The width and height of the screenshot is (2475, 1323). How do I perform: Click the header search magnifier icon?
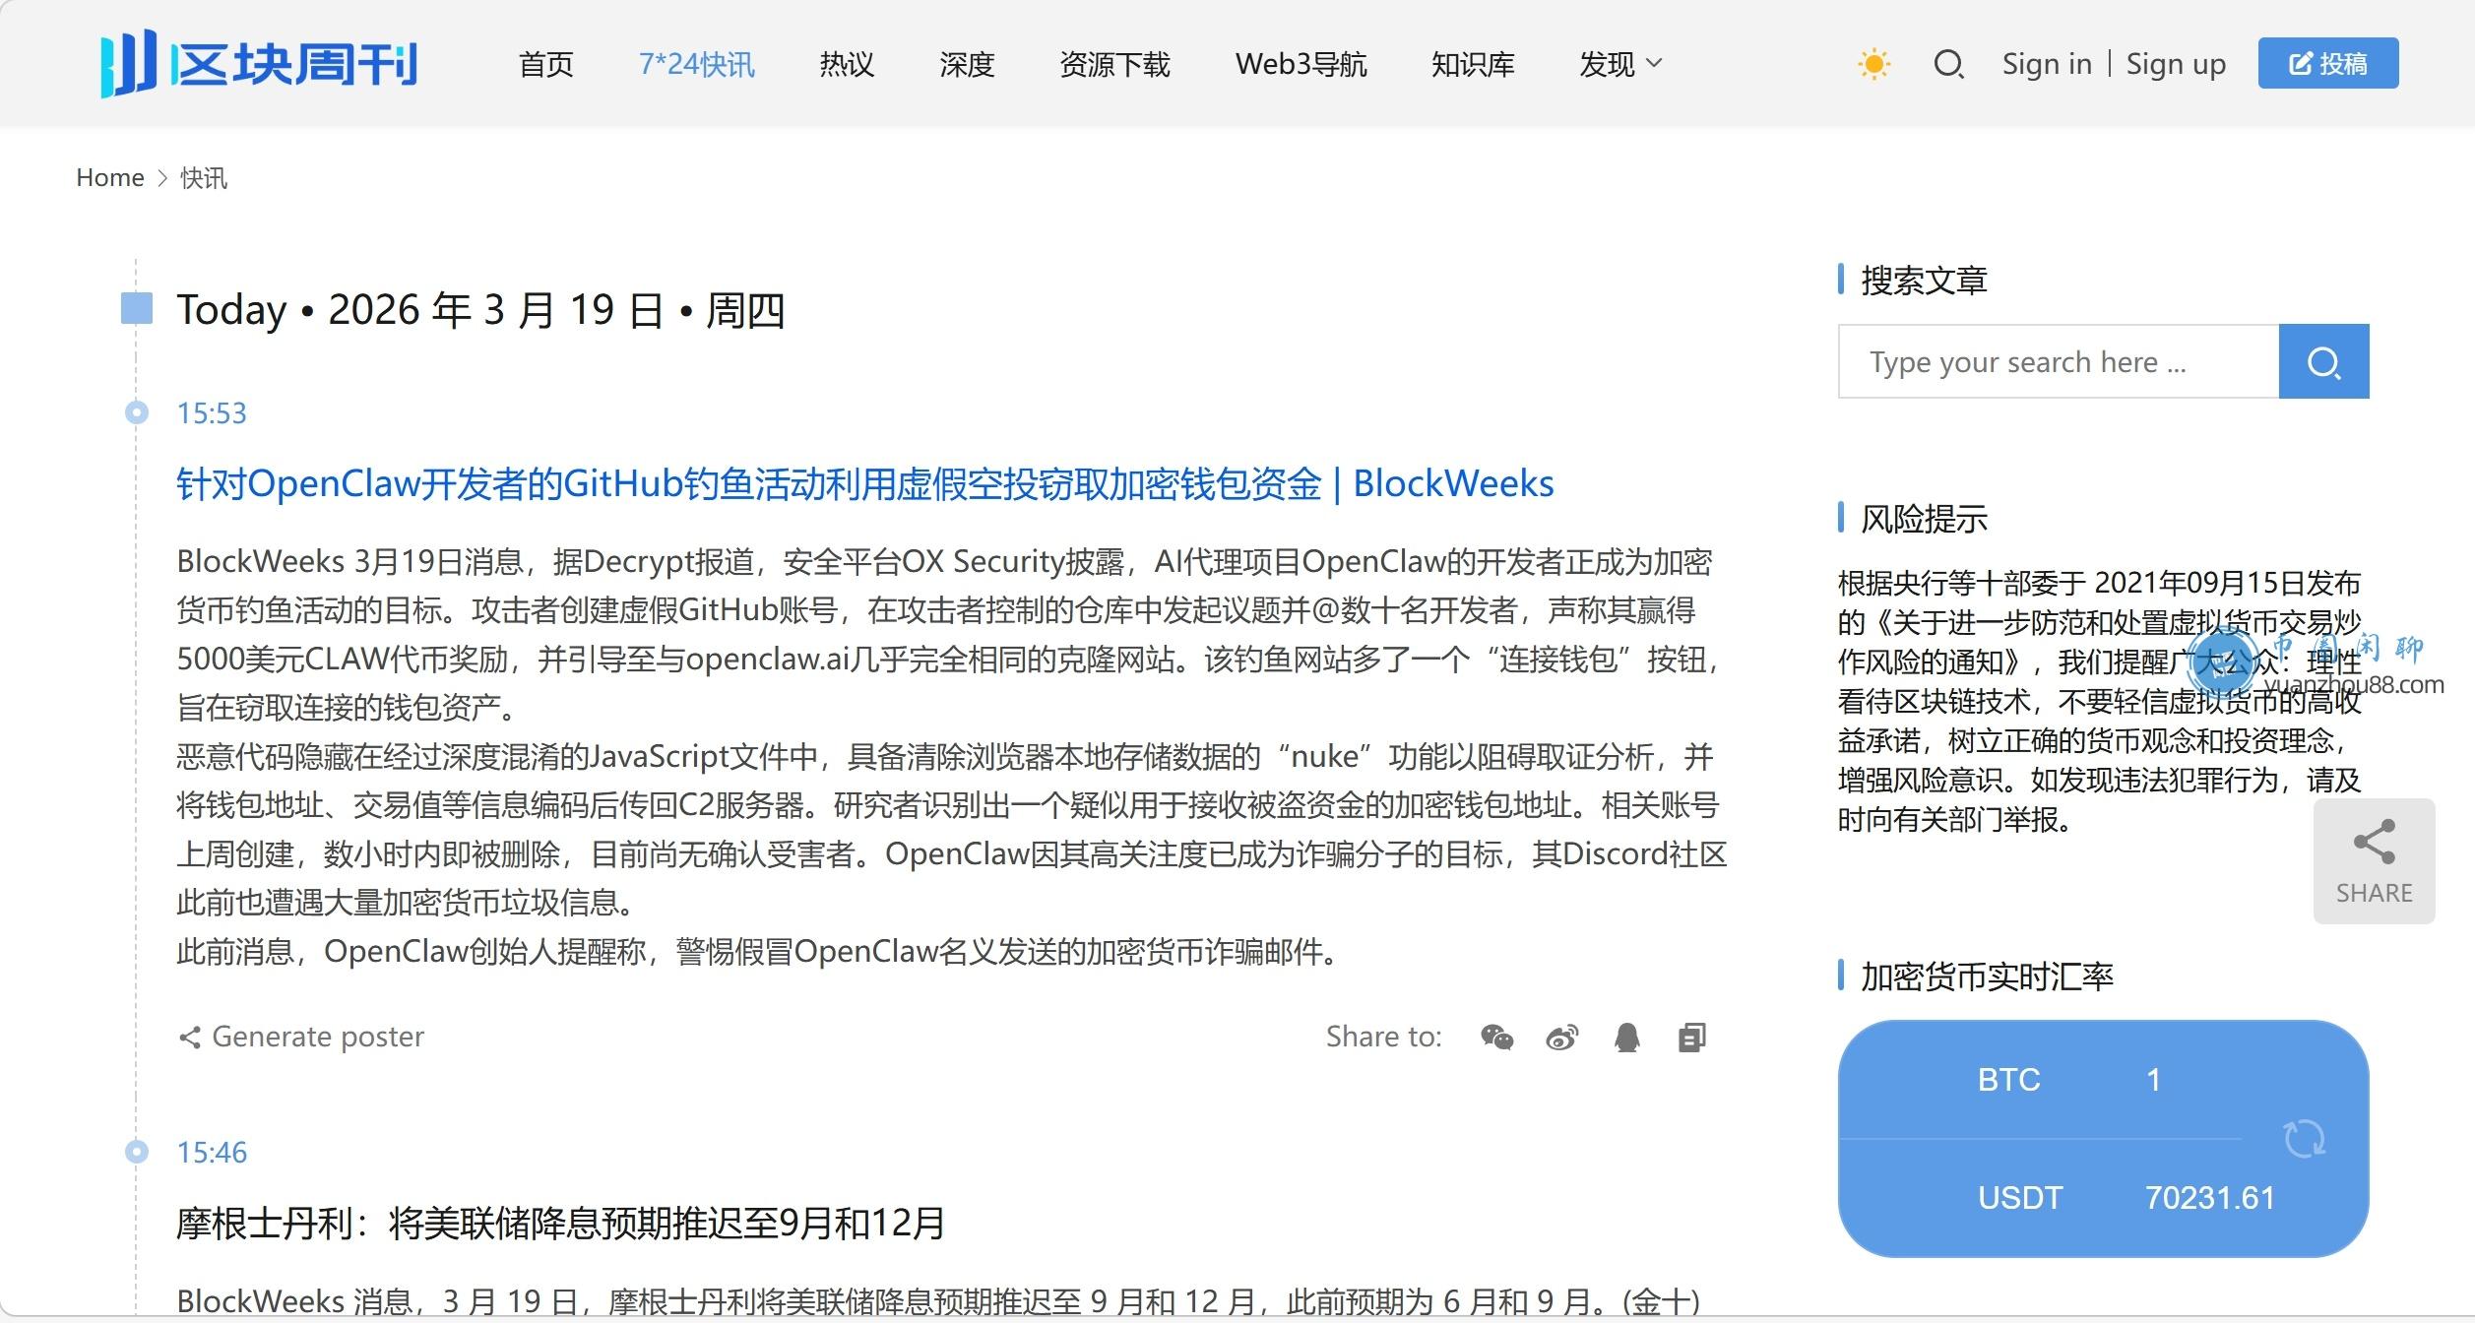point(1948,65)
